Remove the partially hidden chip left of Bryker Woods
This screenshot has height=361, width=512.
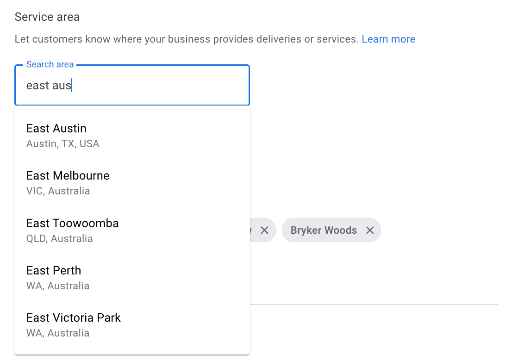coord(264,230)
